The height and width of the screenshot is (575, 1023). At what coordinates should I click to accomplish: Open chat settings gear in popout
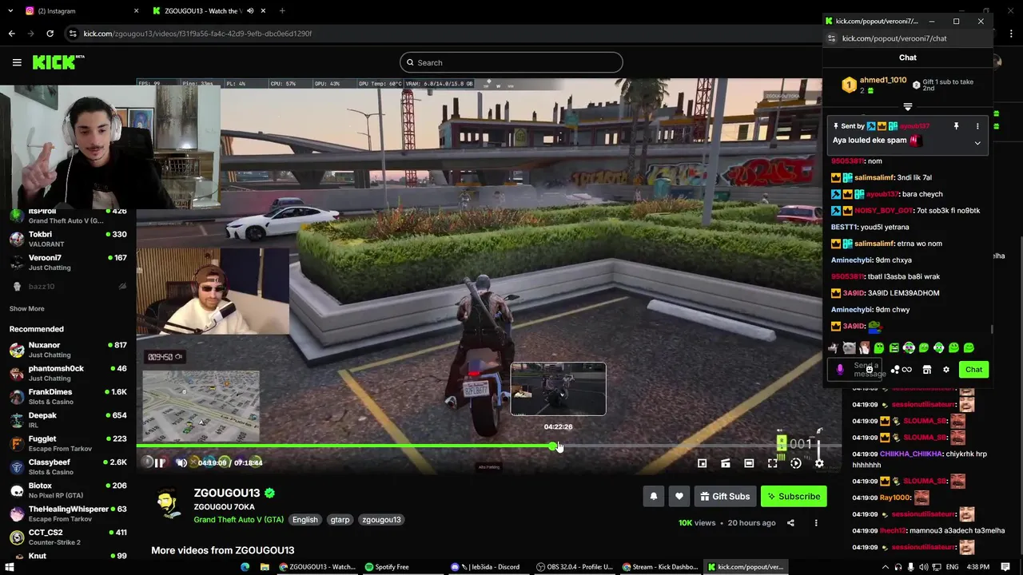946,370
